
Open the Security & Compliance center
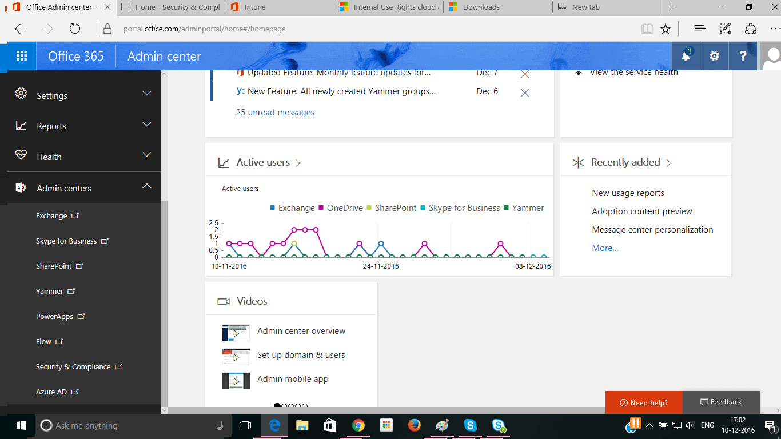pos(79,366)
